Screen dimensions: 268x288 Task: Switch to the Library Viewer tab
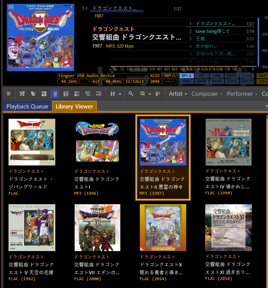click(x=74, y=106)
